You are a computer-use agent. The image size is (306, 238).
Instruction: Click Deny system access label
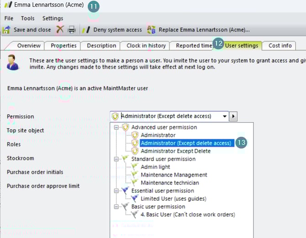pyautogui.click(x=117, y=30)
